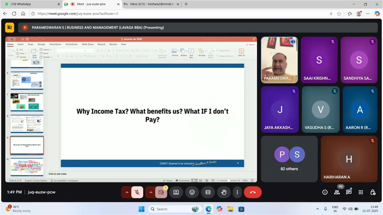Viewport: 383px width, 215px height.
Task: View site information lock icon in address bar
Action: point(33,14)
